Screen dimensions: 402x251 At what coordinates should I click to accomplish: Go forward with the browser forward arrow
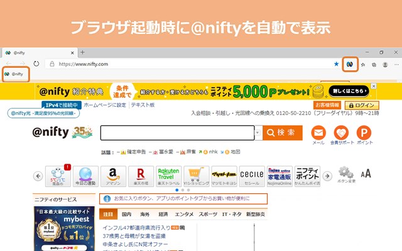(x=23, y=63)
